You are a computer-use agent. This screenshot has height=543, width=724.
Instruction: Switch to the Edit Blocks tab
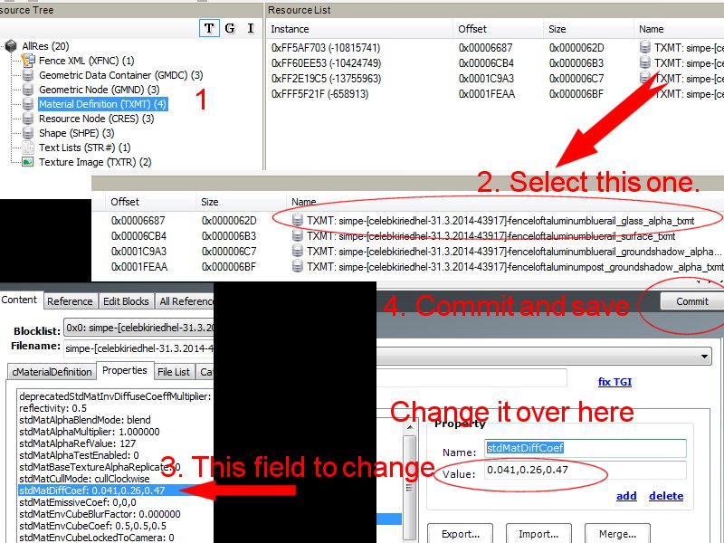[x=125, y=301]
